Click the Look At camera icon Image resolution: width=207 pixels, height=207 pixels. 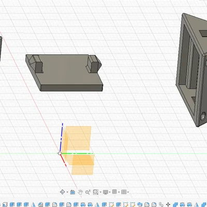pos(72,192)
